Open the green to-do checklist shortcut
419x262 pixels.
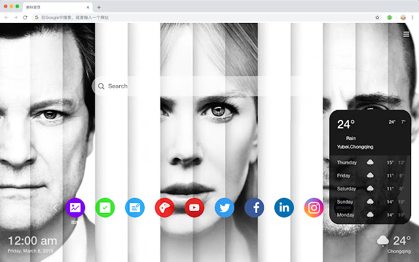105,208
